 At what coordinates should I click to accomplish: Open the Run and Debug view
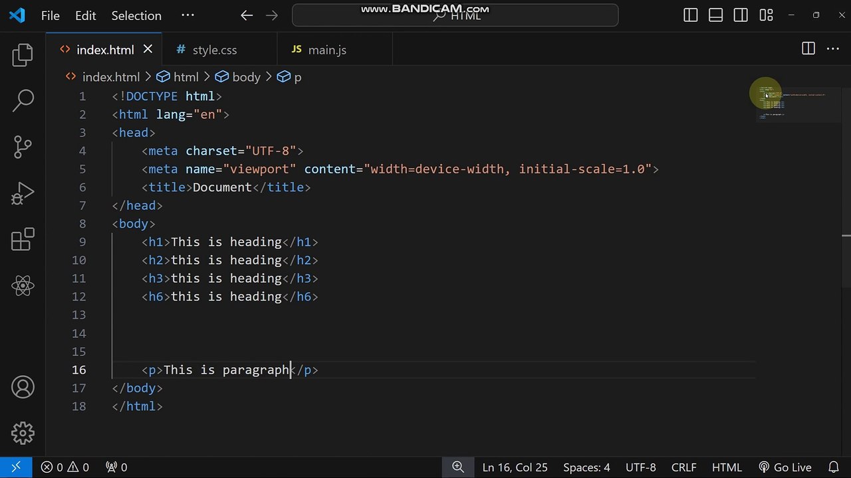[x=23, y=194]
